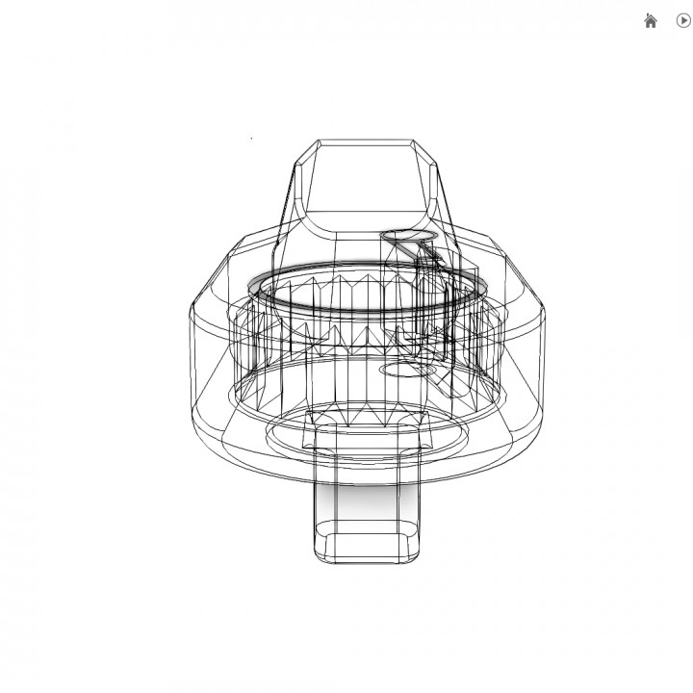Select the small ellipse hole on the top face
Image resolution: width=693 pixels, height=693 pixels.
coord(408,235)
